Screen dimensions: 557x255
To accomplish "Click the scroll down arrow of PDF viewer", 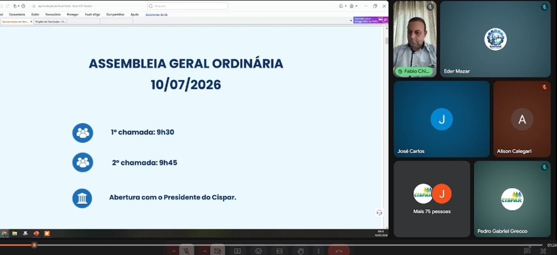I will click(387, 227).
